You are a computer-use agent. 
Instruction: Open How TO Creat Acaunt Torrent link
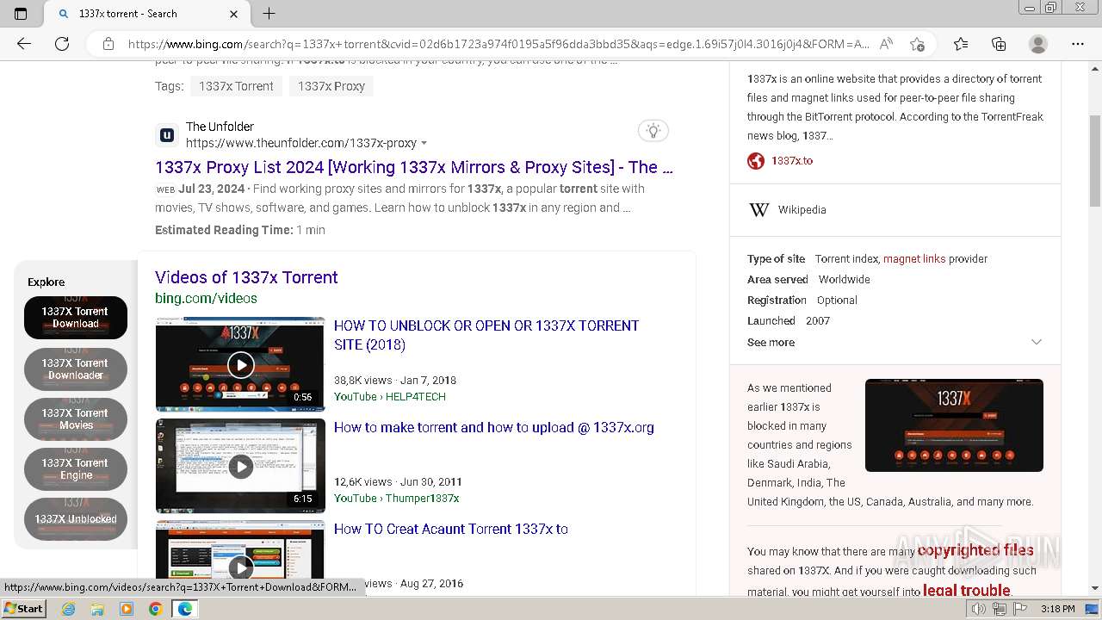tap(451, 529)
